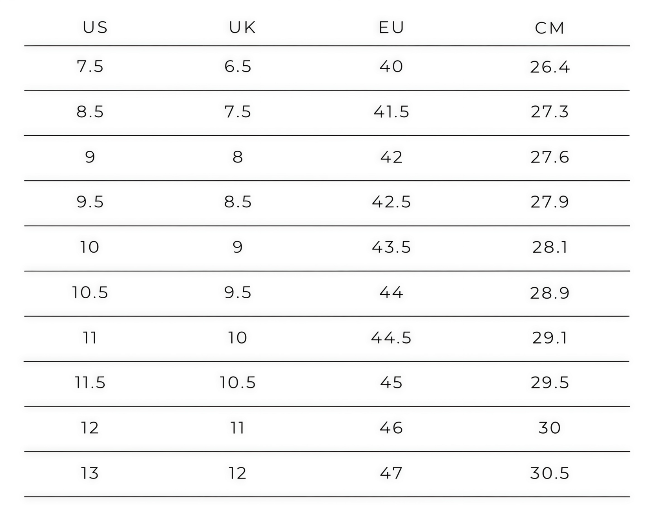Select the EU 44.5 cell
Screen dimensions: 661x508
(391, 338)
